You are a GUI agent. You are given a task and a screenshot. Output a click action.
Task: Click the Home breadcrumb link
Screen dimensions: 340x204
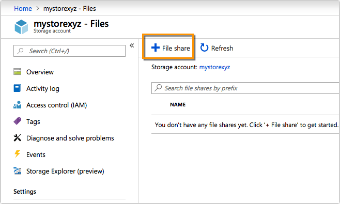(x=23, y=8)
